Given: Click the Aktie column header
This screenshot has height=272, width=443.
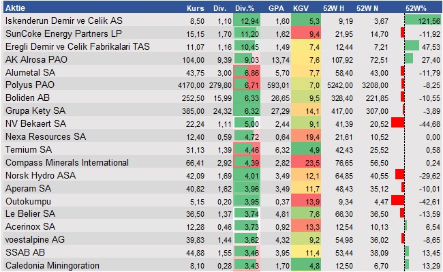Looking at the screenshot, I should click(x=15, y=8).
